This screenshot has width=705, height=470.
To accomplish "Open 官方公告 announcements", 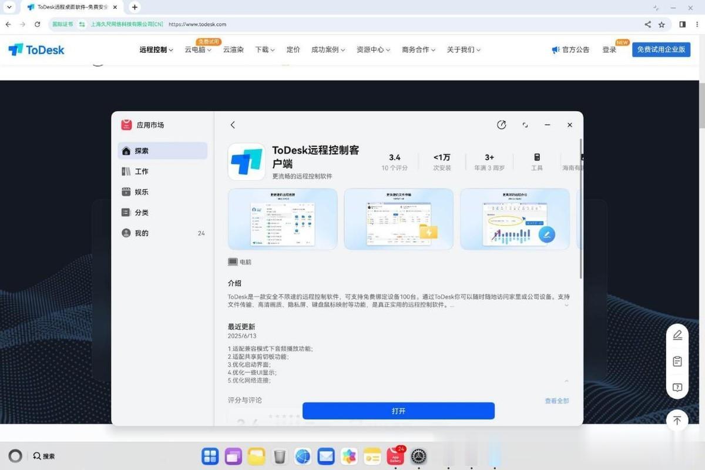I will click(570, 50).
